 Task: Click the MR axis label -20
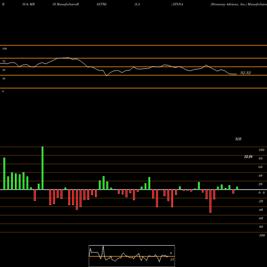coord(261,201)
